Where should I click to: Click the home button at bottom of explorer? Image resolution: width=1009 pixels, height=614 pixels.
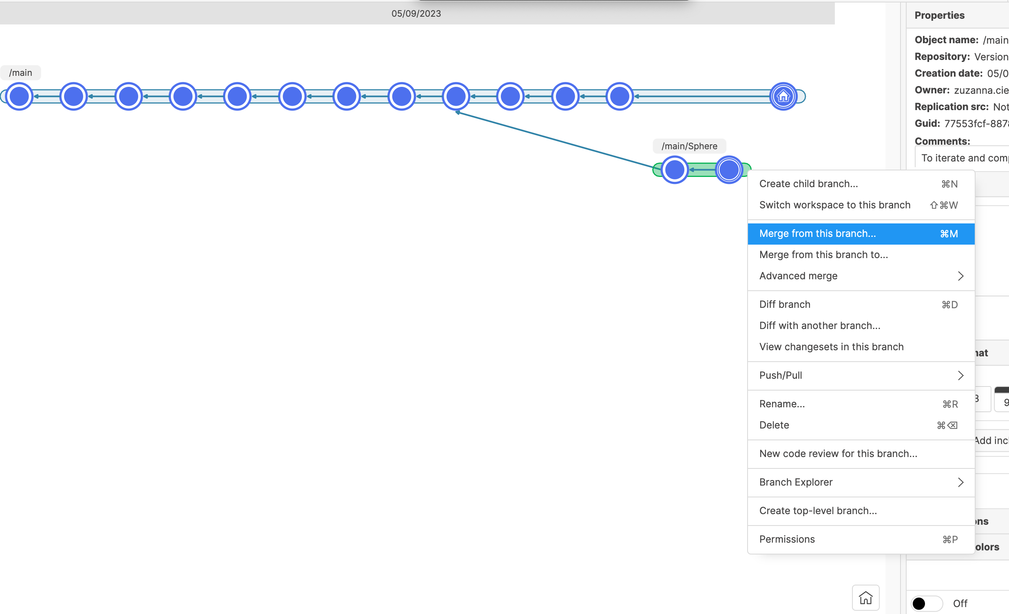[x=865, y=598]
